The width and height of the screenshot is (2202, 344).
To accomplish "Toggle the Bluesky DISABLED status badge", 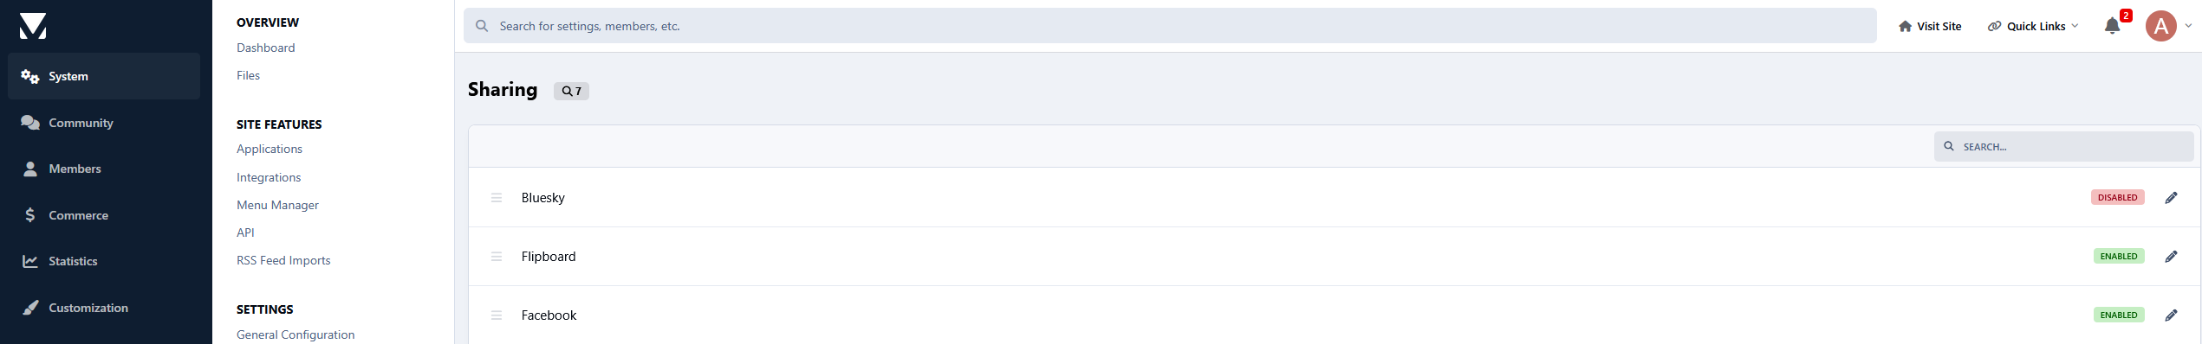I will [2117, 198].
